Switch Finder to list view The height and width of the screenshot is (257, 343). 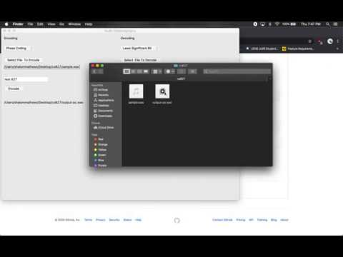point(133,71)
